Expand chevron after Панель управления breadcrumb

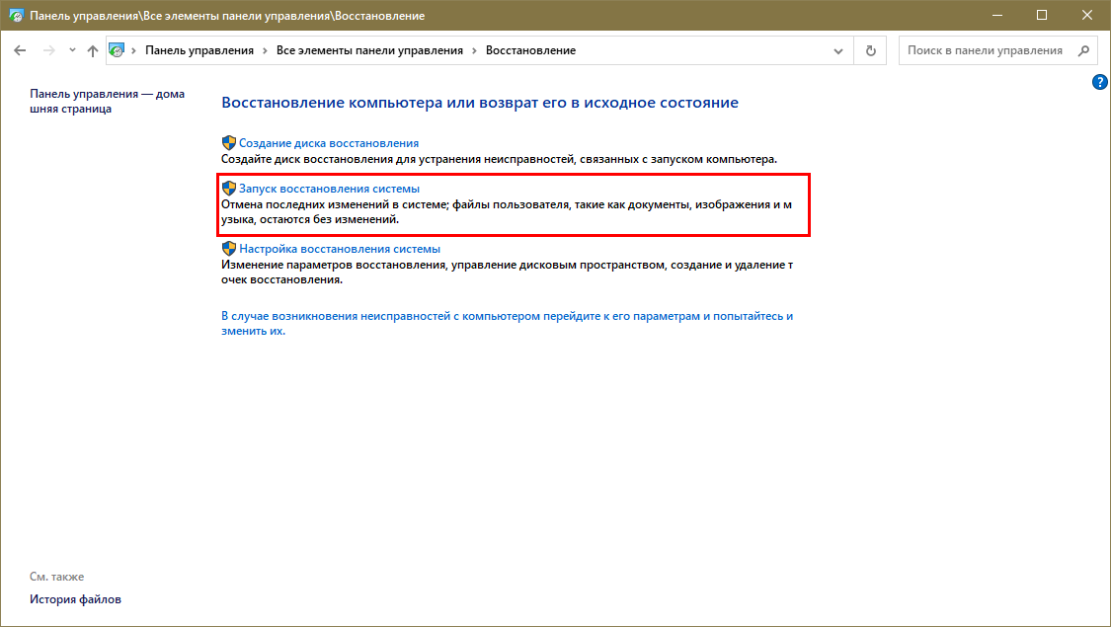266,50
